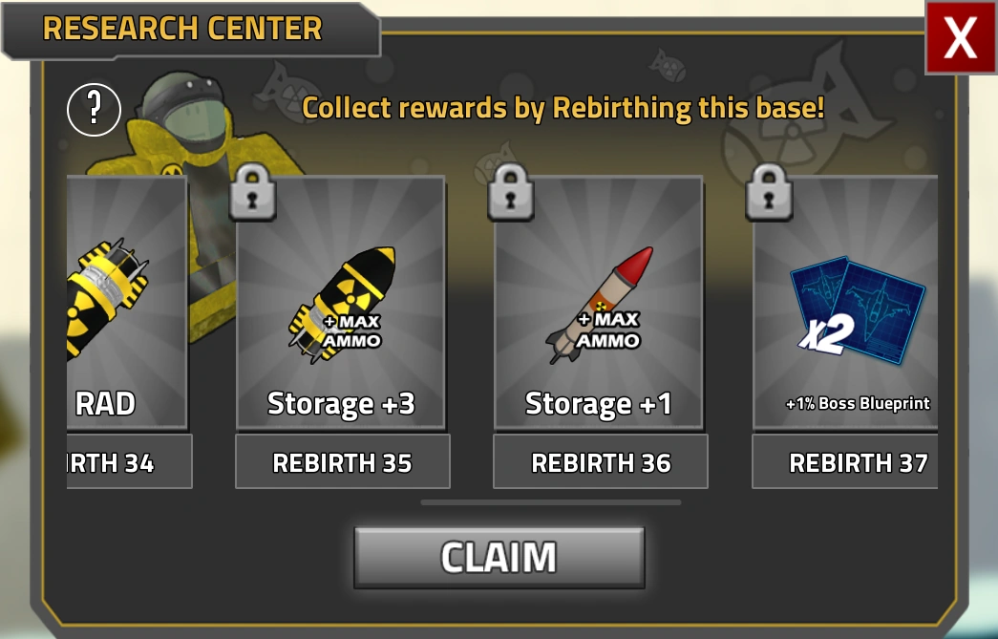Click the horizontal rewards scrollbar
This screenshot has height=639, width=998.
(x=551, y=502)
